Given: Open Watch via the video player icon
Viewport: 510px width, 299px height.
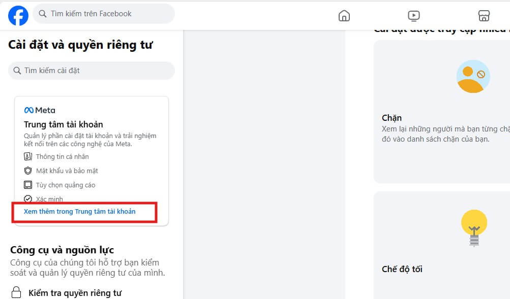Looking at the screenshot, I should point(413,16).
